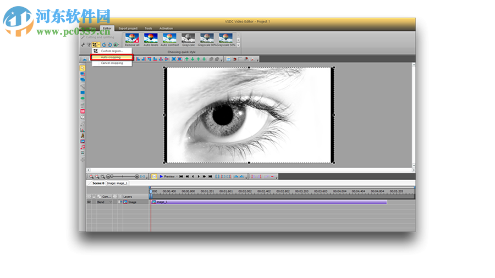Toggle the clock timeline mode button

pyautogui.click(x=154, y=176)
